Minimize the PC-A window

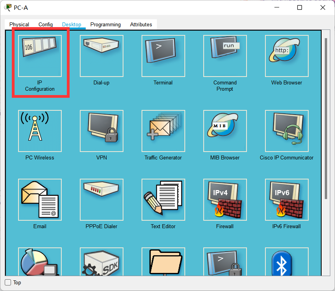[277, 7]
